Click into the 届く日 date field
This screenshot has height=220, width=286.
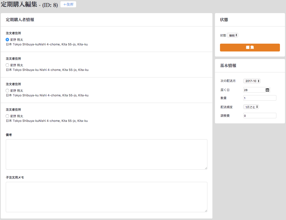point(254,90)
